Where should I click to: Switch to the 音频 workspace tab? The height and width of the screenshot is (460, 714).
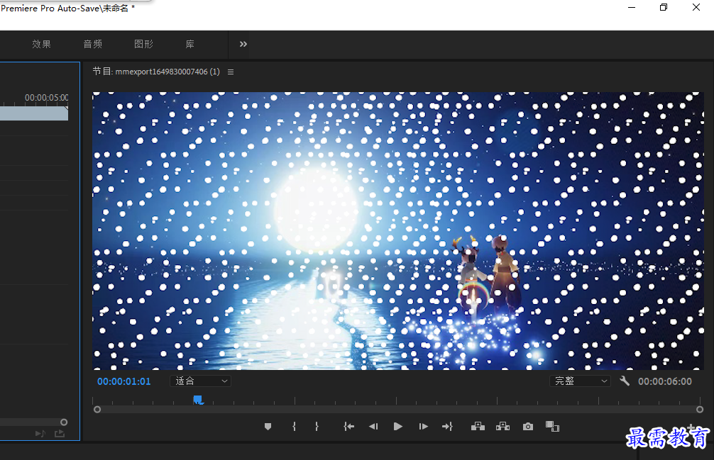tap(93, 44)
